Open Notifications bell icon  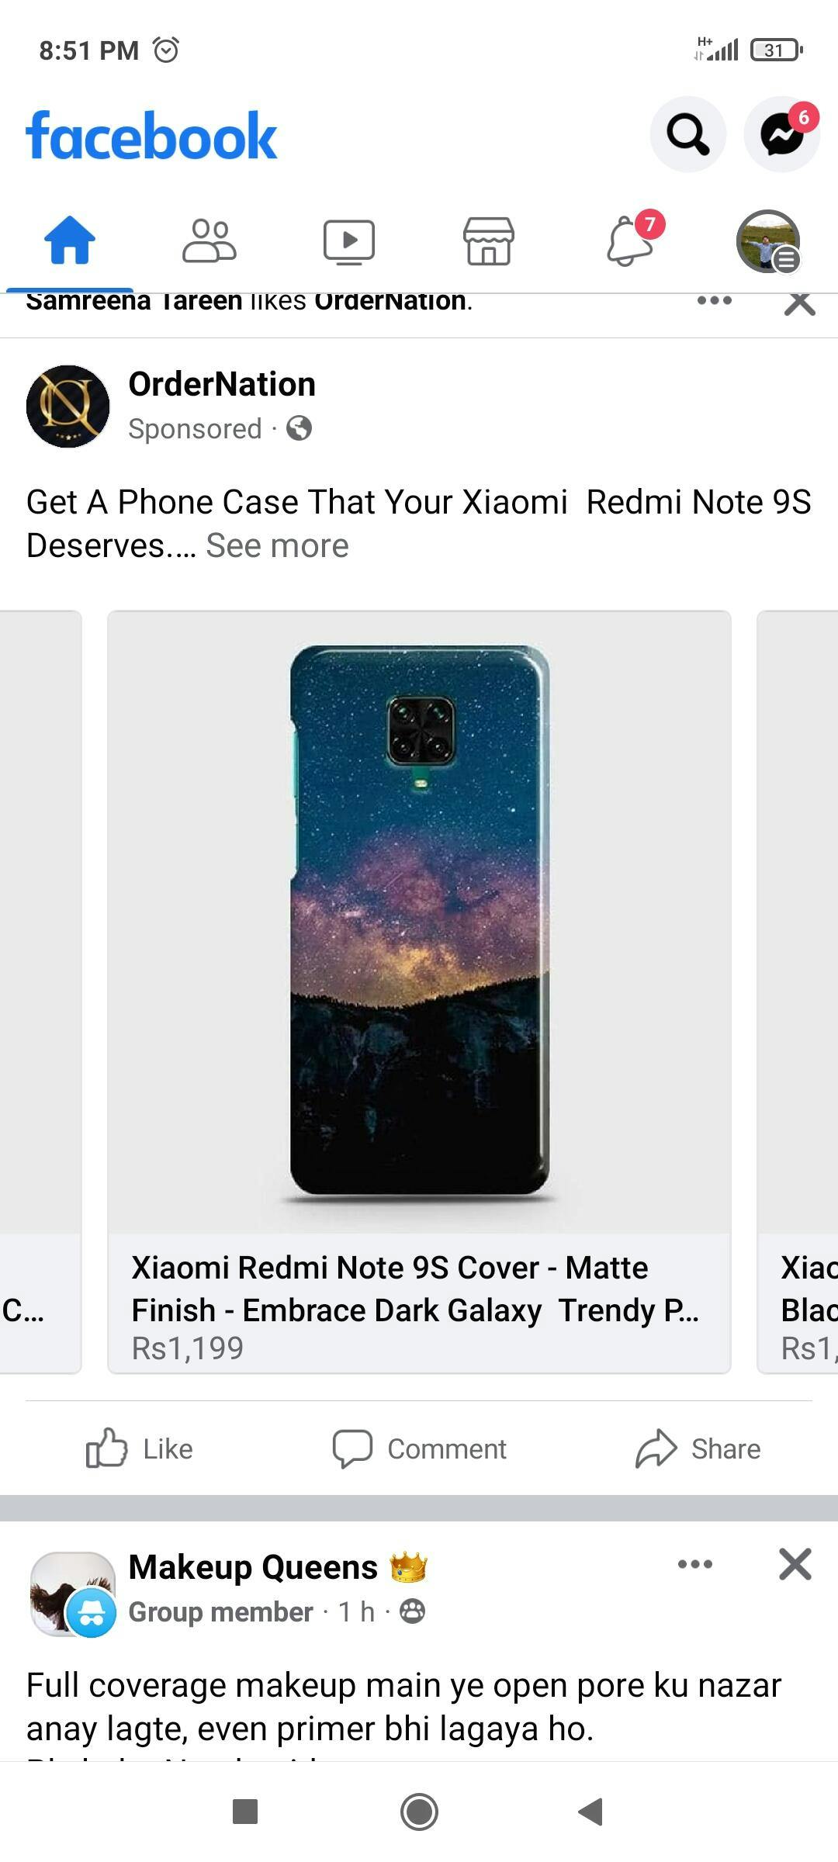click(630, 241)
